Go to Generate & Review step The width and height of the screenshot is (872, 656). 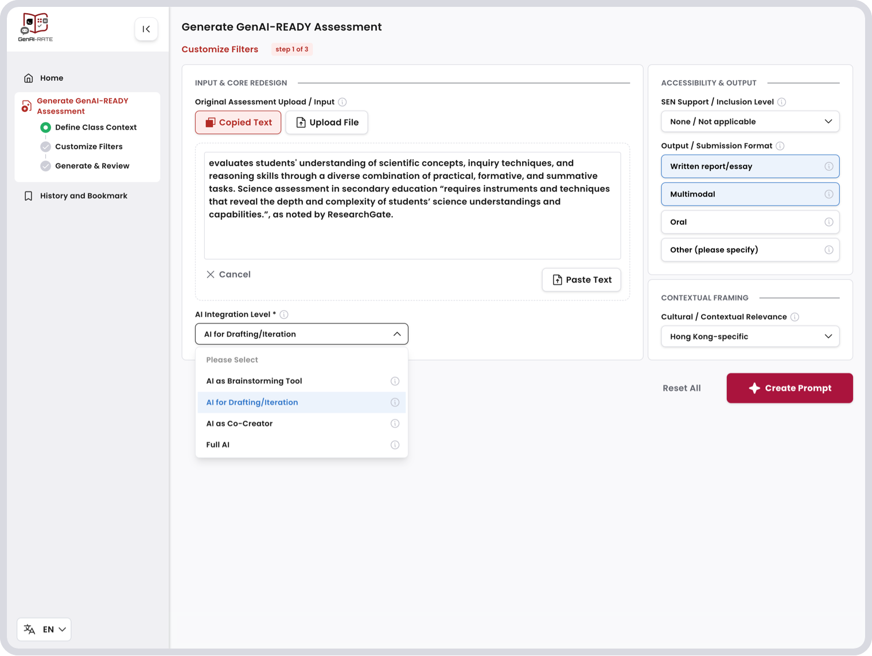(92, 166)
